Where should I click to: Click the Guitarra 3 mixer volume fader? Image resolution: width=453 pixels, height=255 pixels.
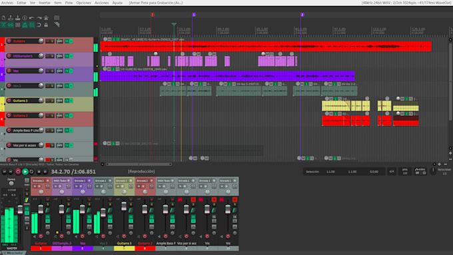click(x=124, y=206)
